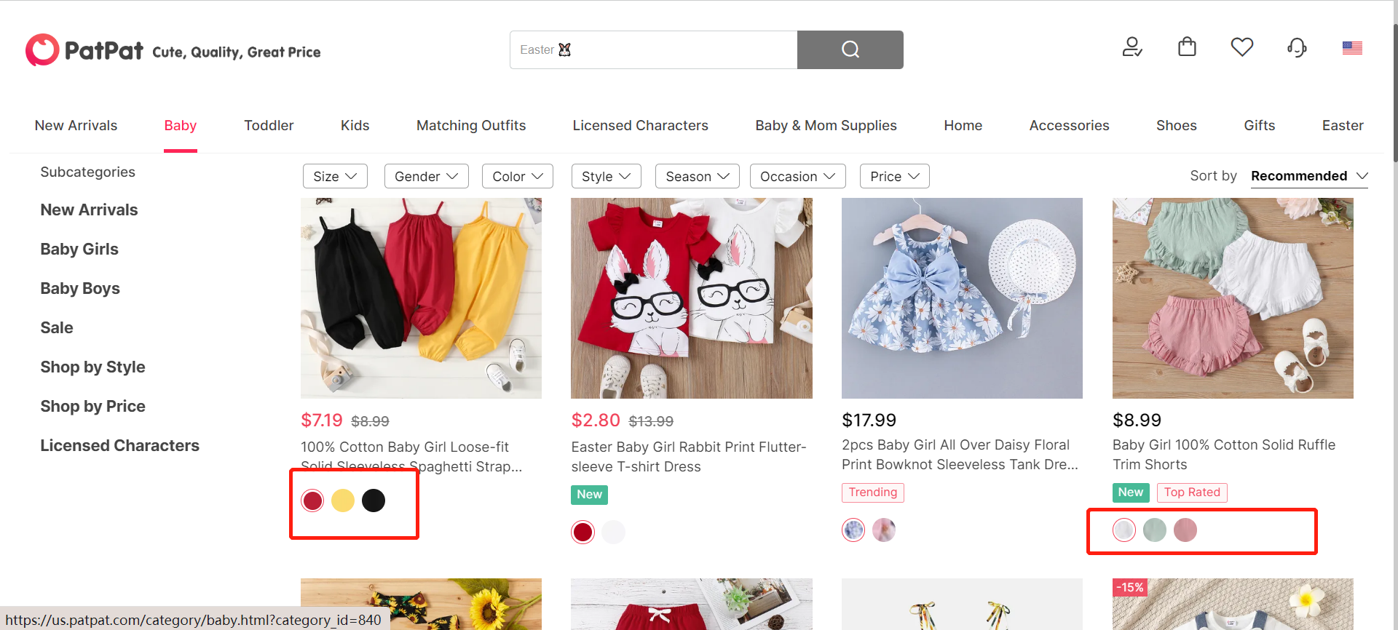Go to Baby Girls subcategory

(79, 249)
